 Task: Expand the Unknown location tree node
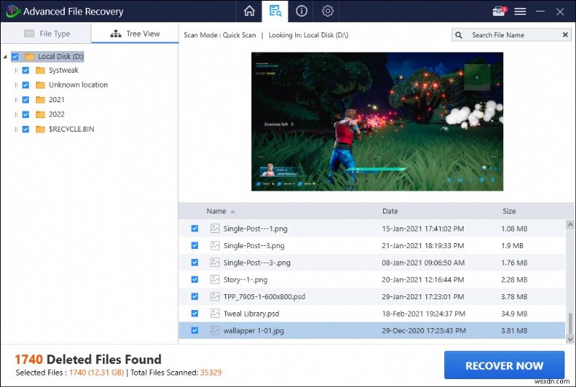coord(16,85)
